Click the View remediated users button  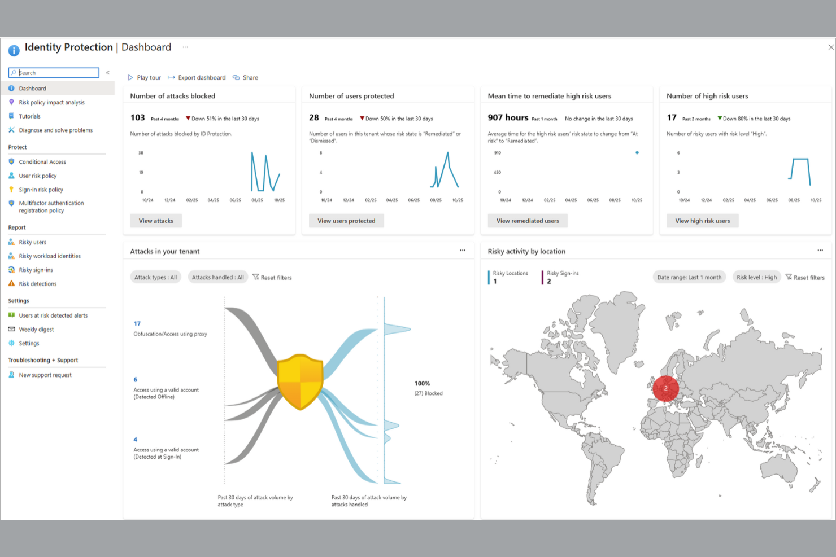pos(528,221)
